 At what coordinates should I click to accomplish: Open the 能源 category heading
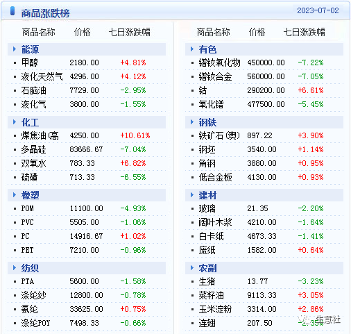tap(30, 49)
